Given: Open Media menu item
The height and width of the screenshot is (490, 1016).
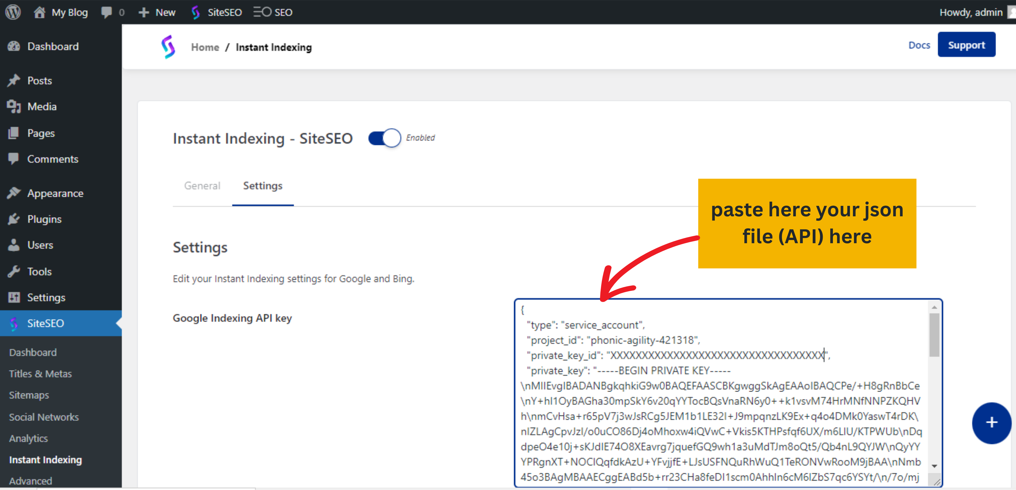Looking at the screenshot, I should (x=42, y=106).
